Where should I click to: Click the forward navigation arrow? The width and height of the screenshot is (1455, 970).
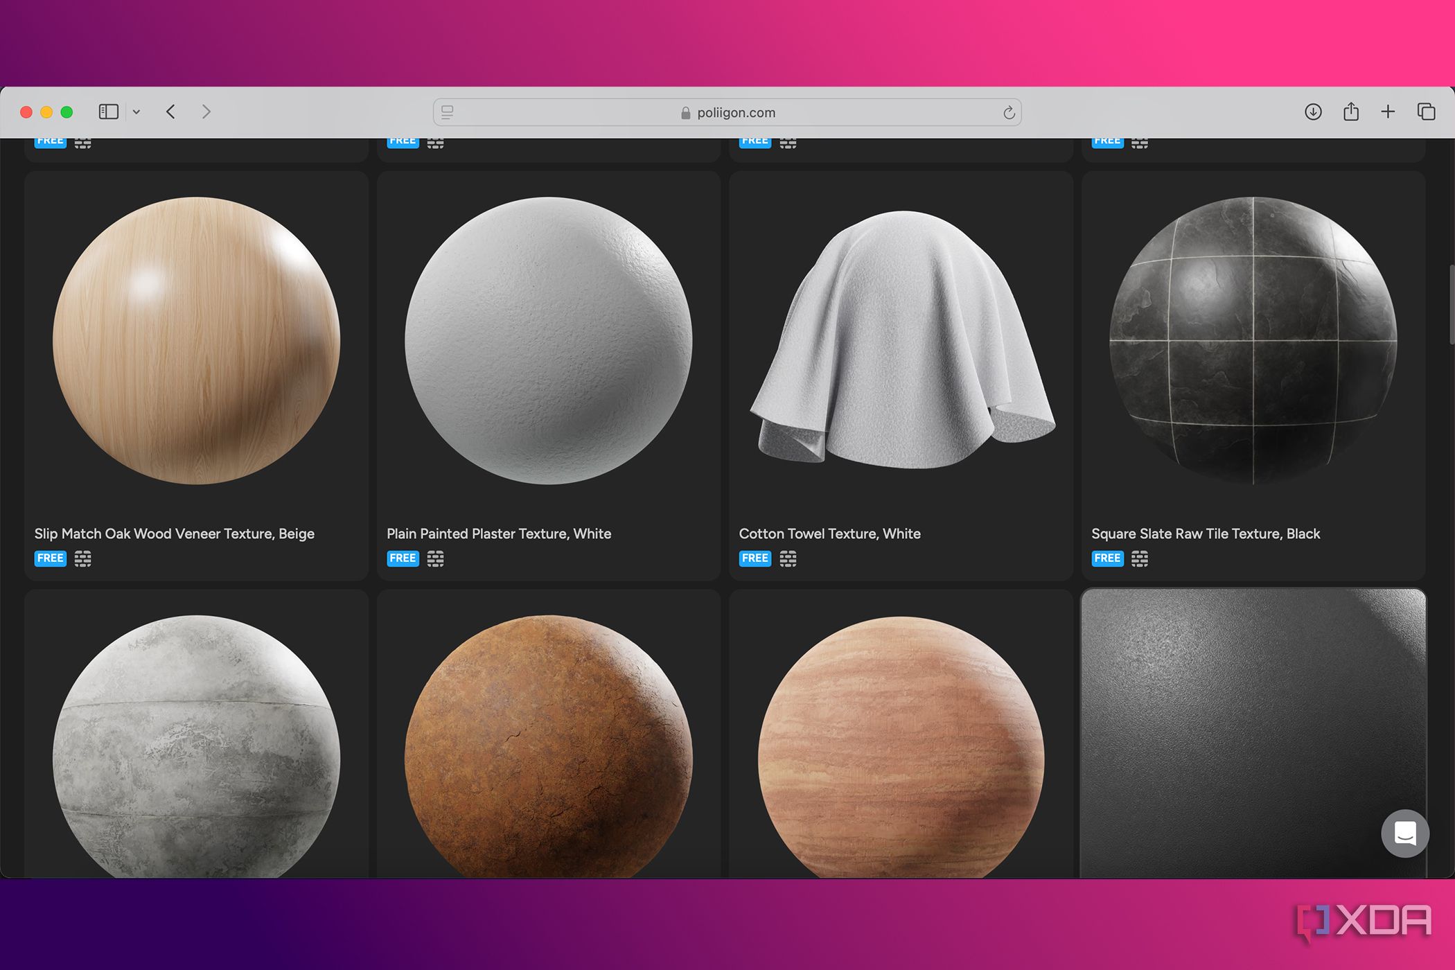206,112
